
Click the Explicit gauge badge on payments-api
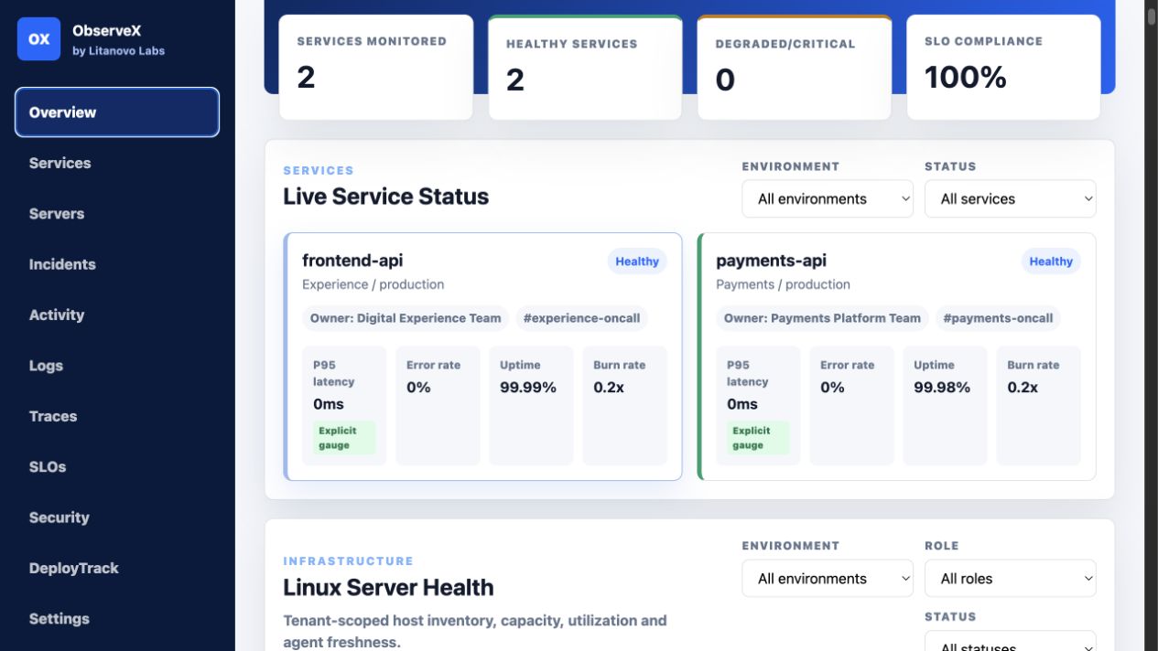point(758,438)
